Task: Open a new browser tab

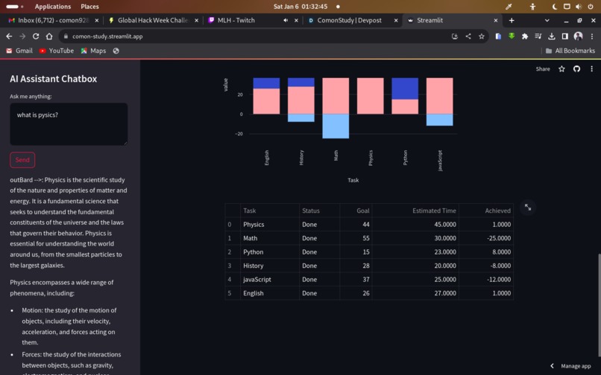Action: pos(512,20)
